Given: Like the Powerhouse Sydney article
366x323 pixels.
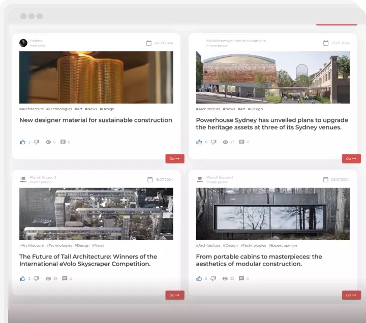Looking at the screenshot, I should click(199, 142).
